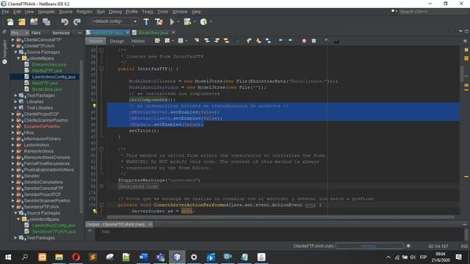Image resolution: width=470 pixels, height=264 pixels.
Task: Start the Debug Project toolbar icon
Action: 187,22
